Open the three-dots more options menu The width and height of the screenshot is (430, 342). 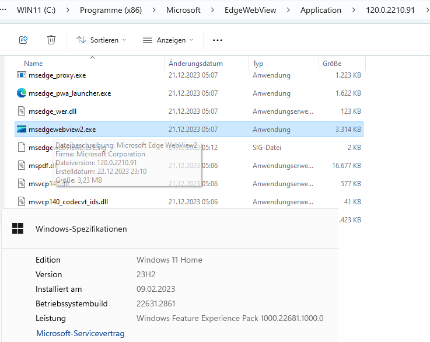tap(218, 40)
